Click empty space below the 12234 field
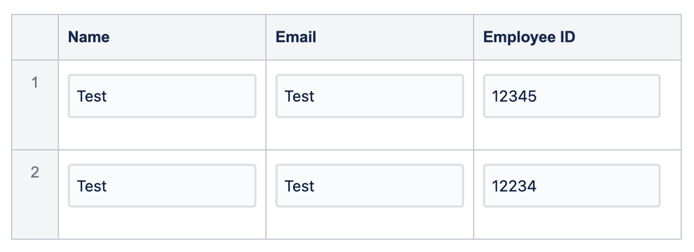Viewport: 694px width, 252px height. pos(577,224)
